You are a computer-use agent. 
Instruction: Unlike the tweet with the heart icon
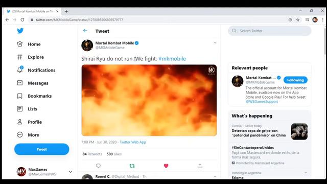166,166
